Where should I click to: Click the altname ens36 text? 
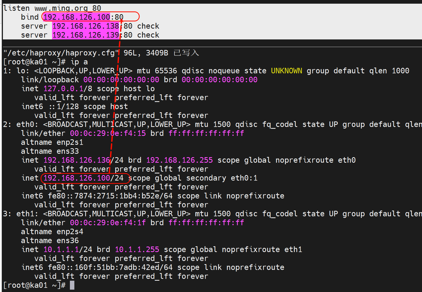50,240
